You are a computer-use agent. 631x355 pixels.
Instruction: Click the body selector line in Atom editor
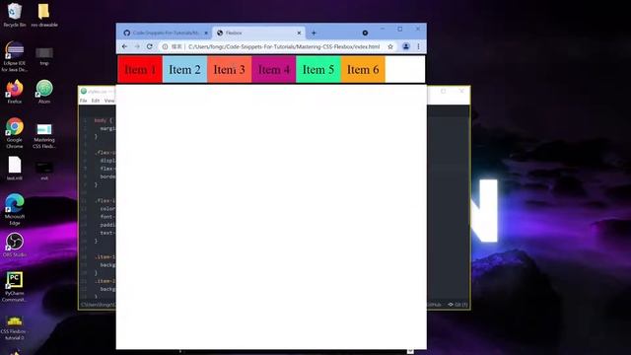click(x=104, y=120)
